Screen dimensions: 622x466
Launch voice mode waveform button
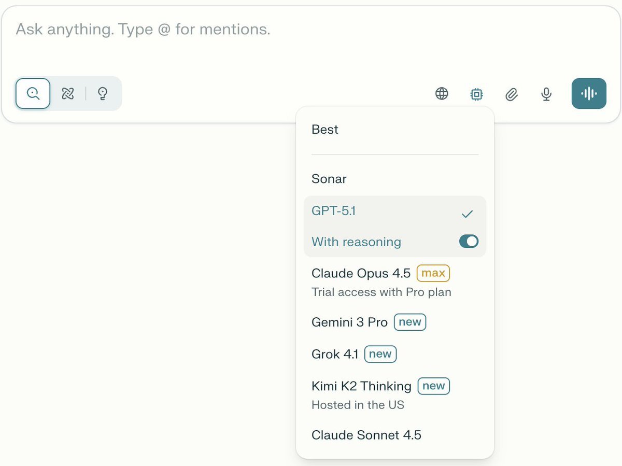coord(589,93)
